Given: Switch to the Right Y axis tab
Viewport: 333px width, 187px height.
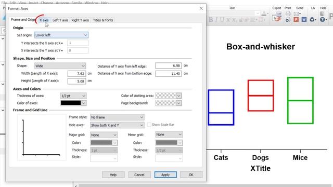Looking at the screenshot, I should tap(80, 20).
